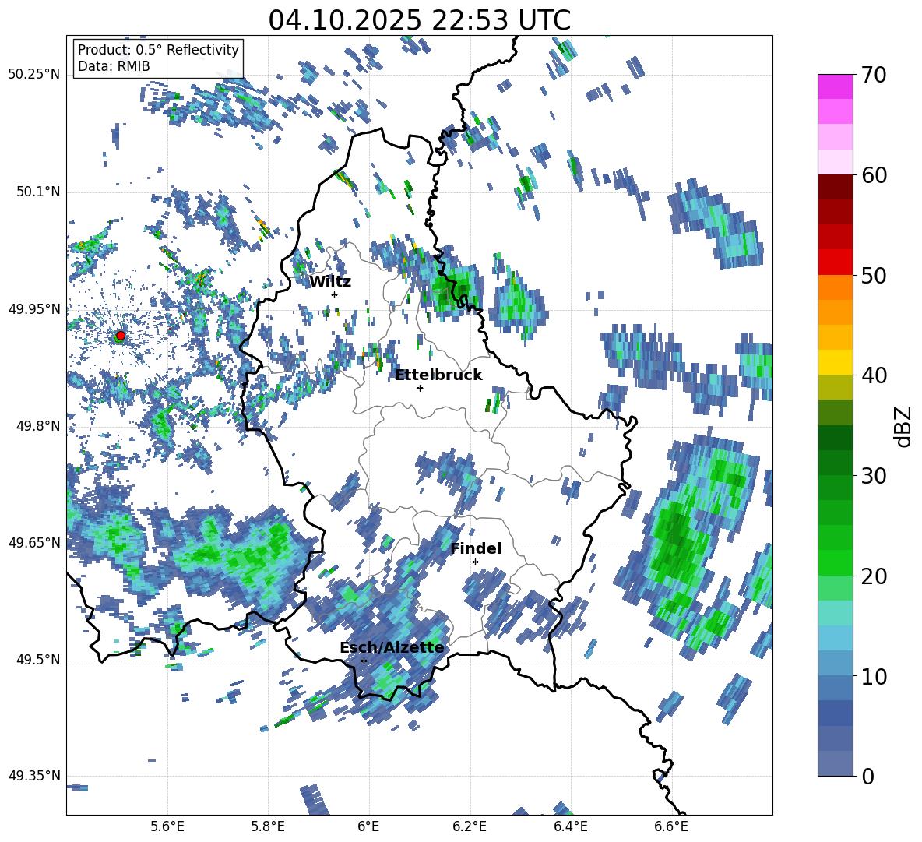The width and height of the screenshot is (922, 842).
Task: Click the 6.4°E longitude label
Action: [570, 826]
